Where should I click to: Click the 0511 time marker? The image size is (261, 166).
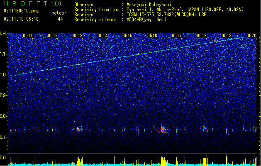(x=28, y=36)
